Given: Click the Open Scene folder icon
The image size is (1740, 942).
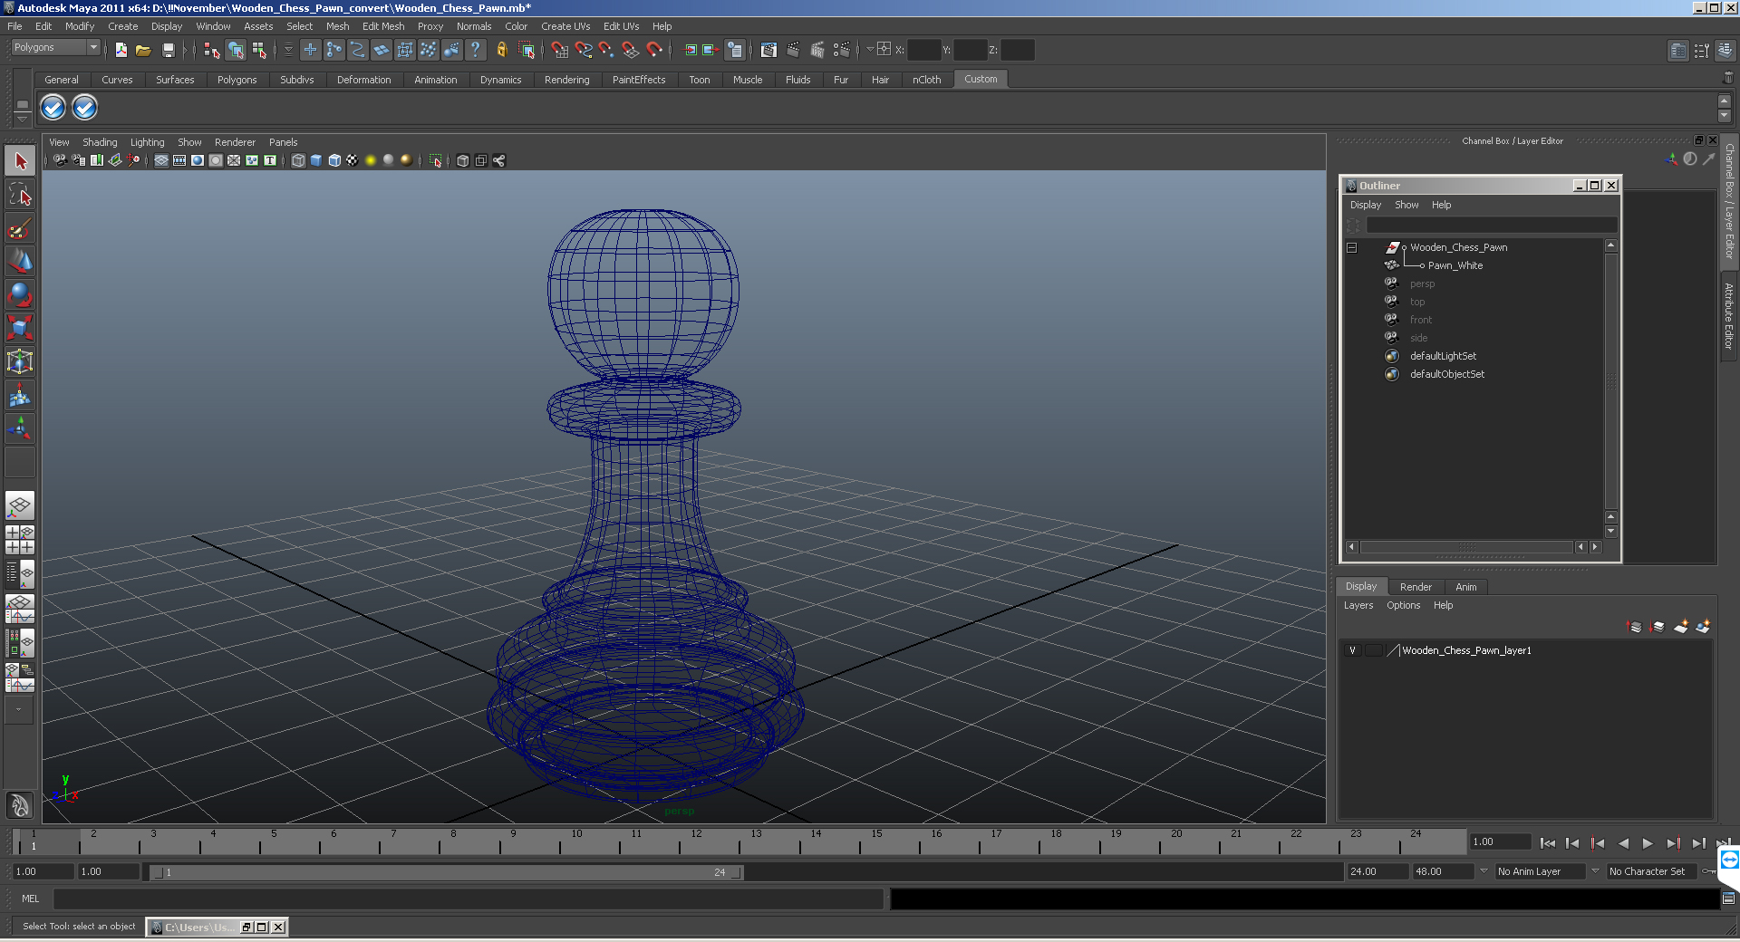Looking at the screenshot, I should pyautogui.click(x=143, y=50).
